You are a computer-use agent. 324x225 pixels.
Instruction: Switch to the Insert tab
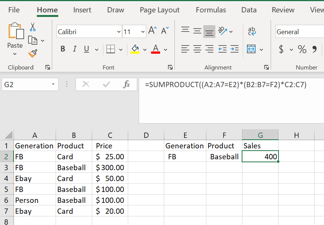tap(82, 10)
